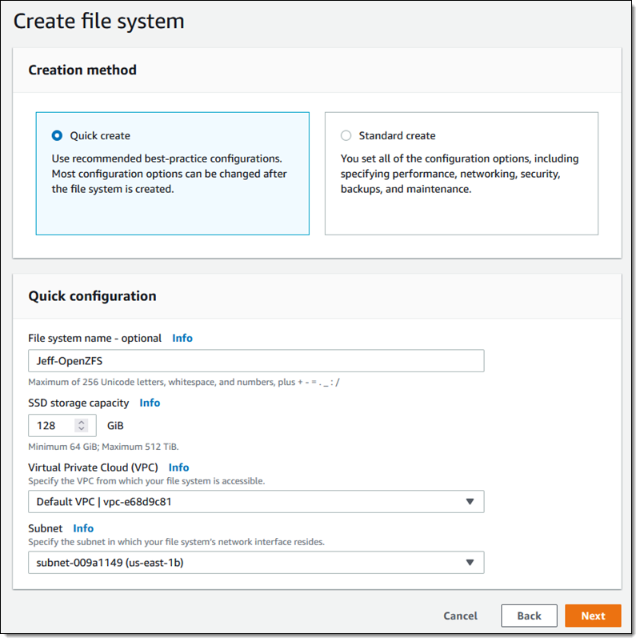Go back with the Back button
Image resolution: width=640 pixels, height=642 pixels.
[x=529, y=616]
